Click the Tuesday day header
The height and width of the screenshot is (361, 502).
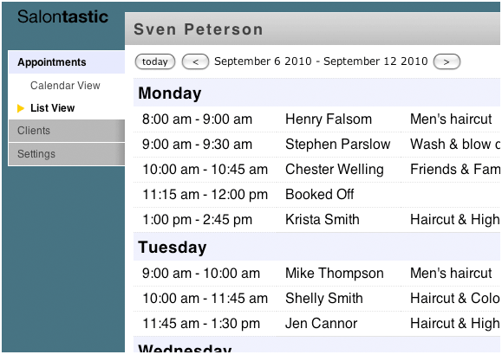pyautogui.click(x=317, y=247)
